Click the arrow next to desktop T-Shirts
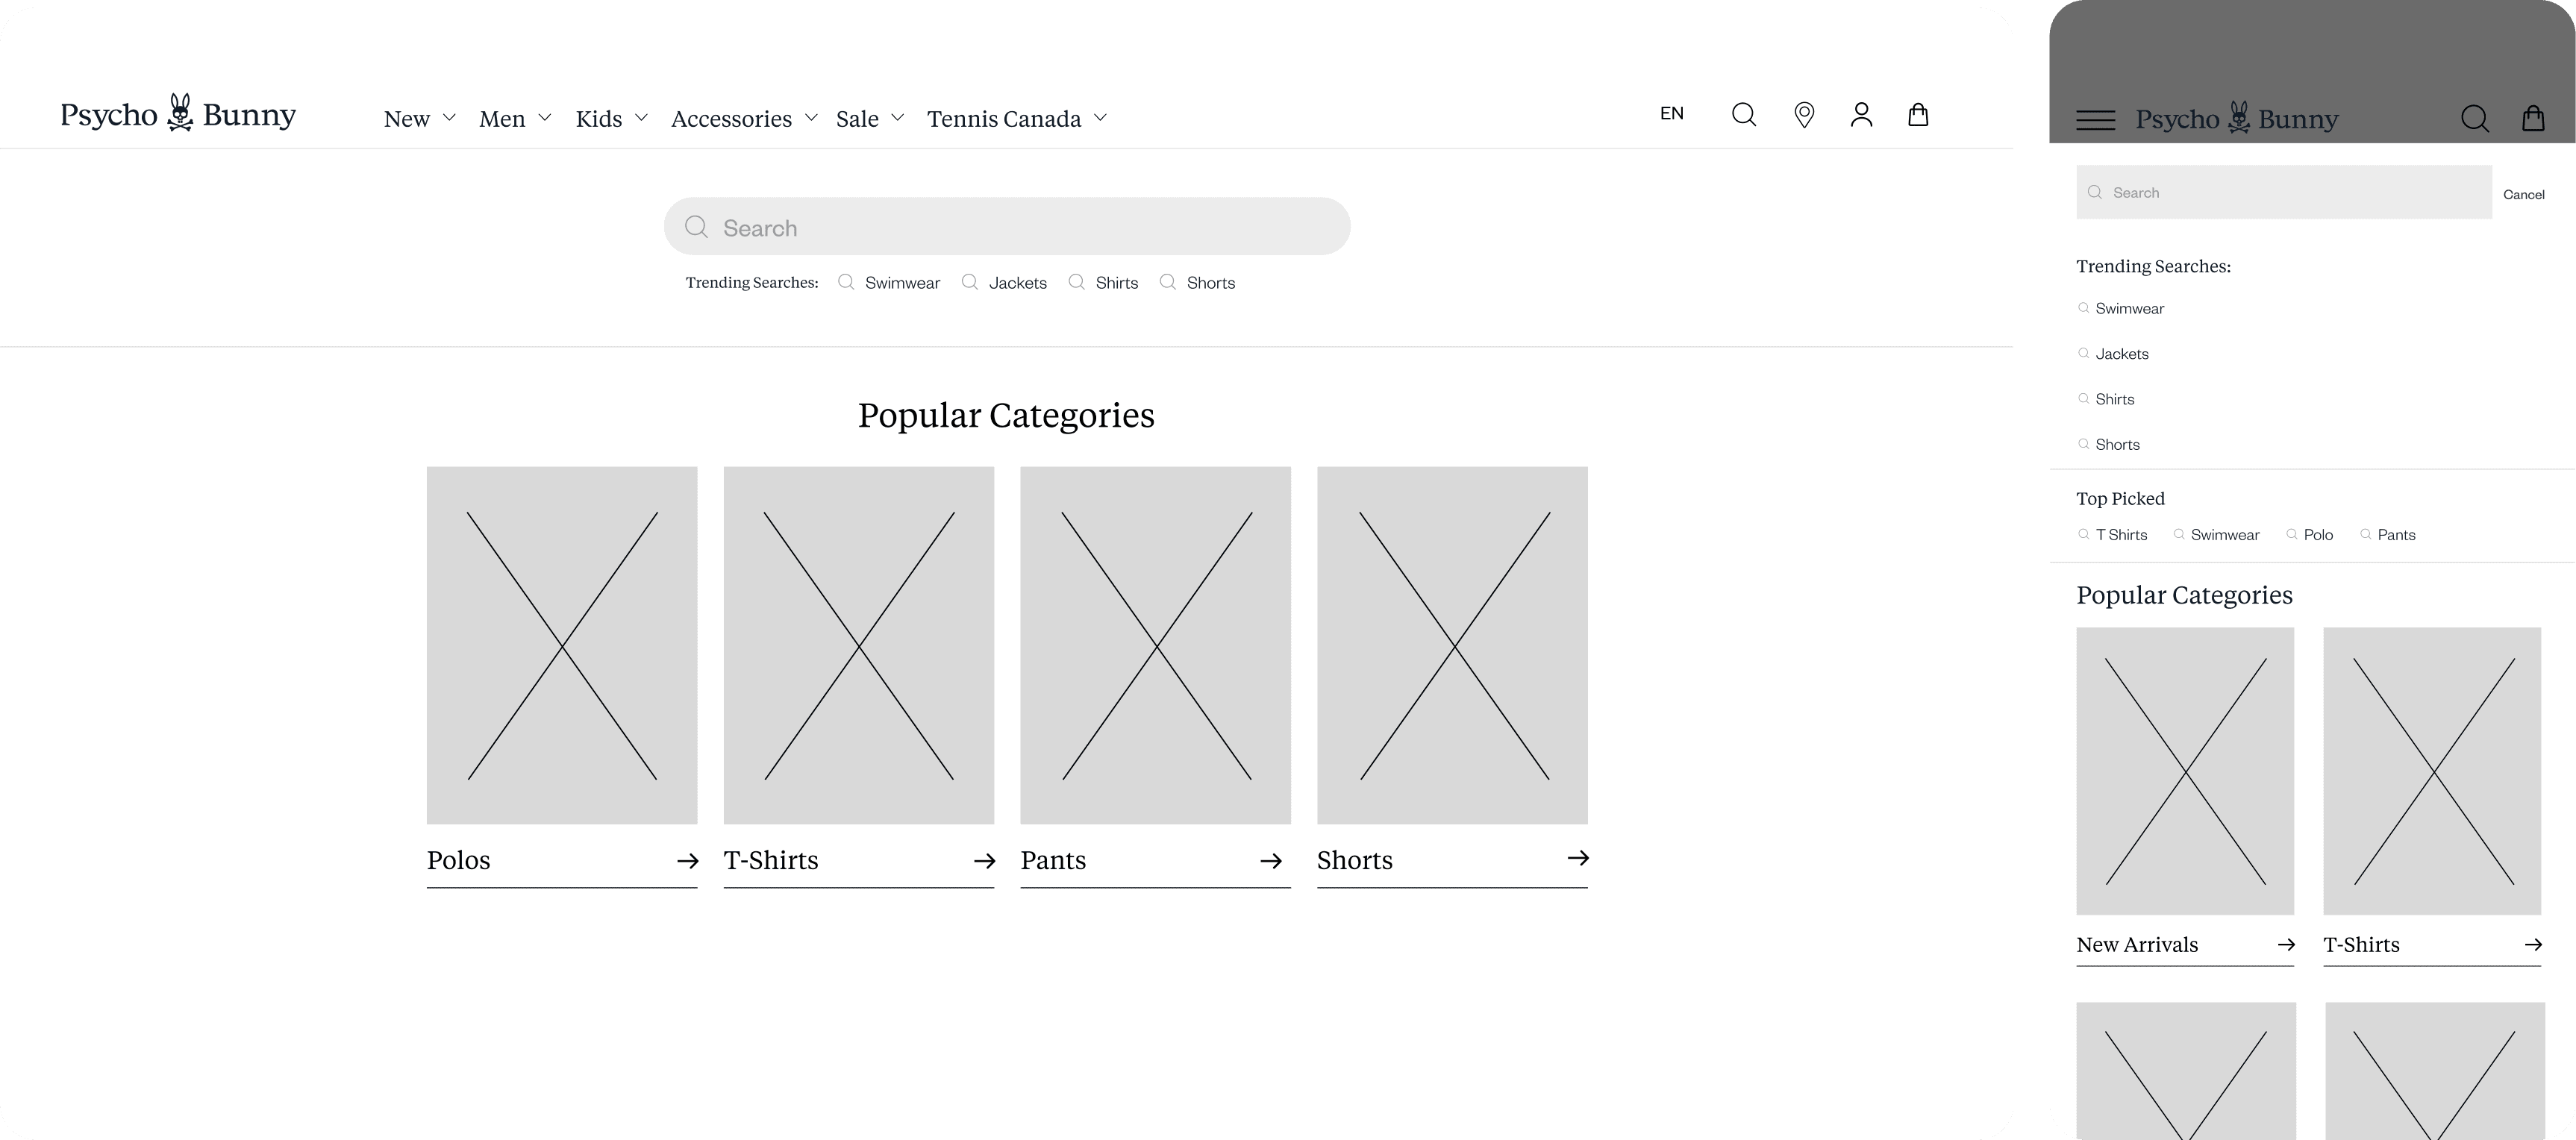Viewport: 2576px width, 1140px height. tap(984, 861)
